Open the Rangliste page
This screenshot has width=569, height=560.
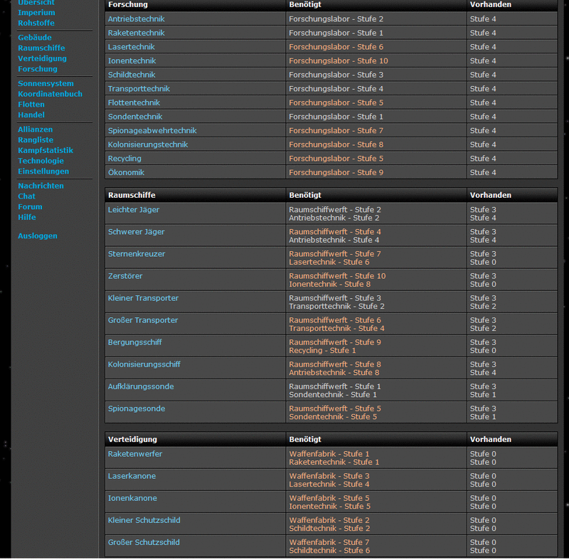pos(36,140)
